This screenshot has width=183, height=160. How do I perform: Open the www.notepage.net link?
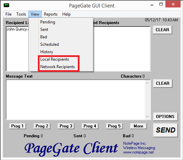[138, 153]
